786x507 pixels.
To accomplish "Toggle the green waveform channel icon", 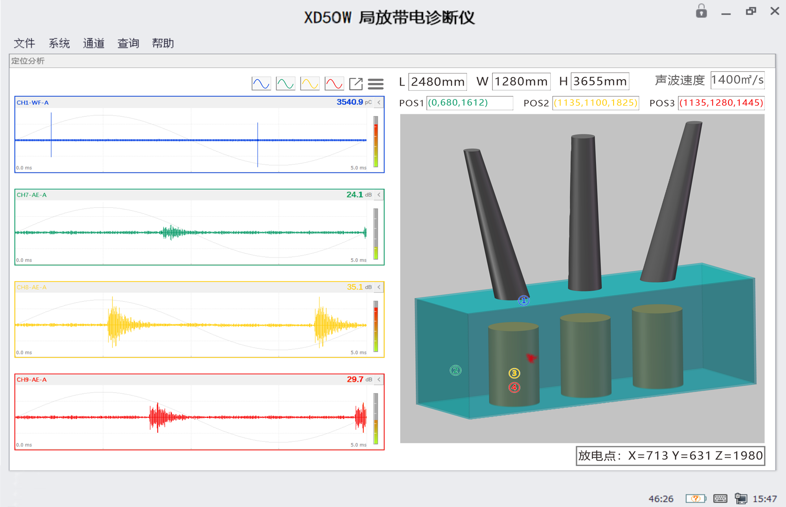I will [x=285, y=84].
